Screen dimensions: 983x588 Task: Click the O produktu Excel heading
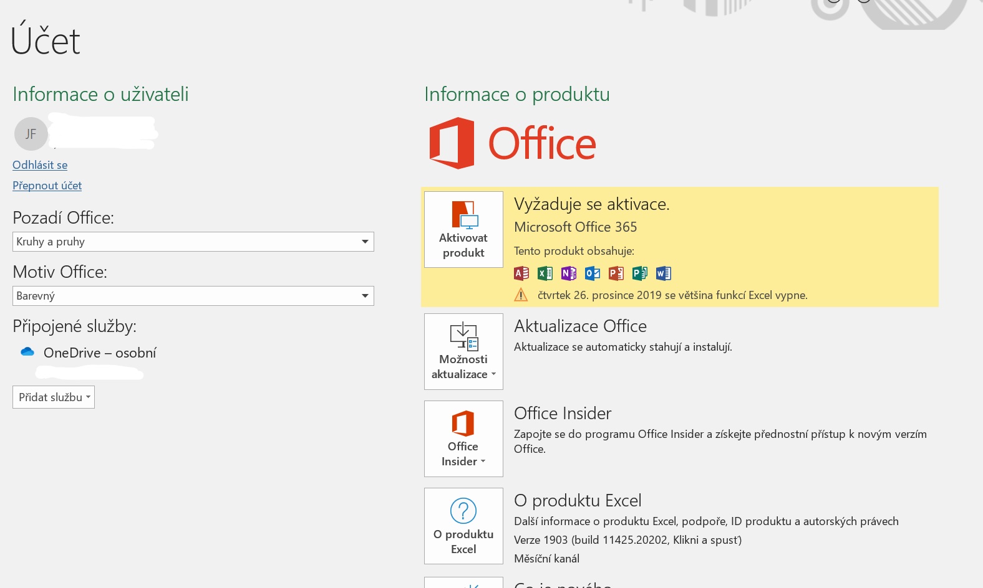click(578, 501)
